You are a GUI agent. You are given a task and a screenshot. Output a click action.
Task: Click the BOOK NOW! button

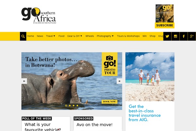[109, 102]
